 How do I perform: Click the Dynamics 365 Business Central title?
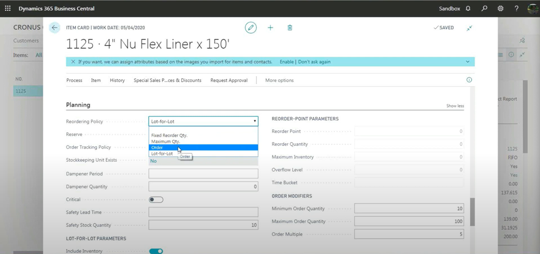[x=56, y=8]
